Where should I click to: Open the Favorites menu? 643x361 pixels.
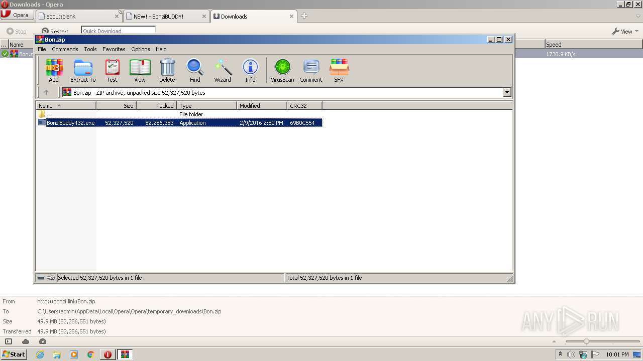pos(114,49)
